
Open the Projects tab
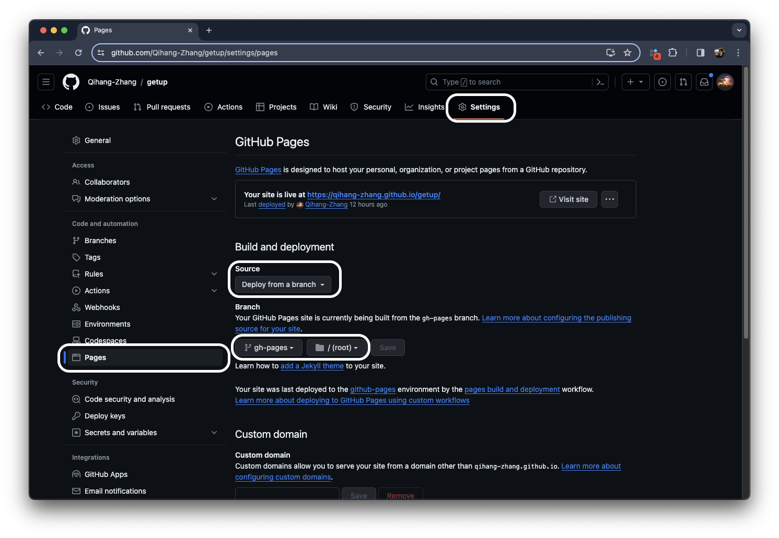276,107
